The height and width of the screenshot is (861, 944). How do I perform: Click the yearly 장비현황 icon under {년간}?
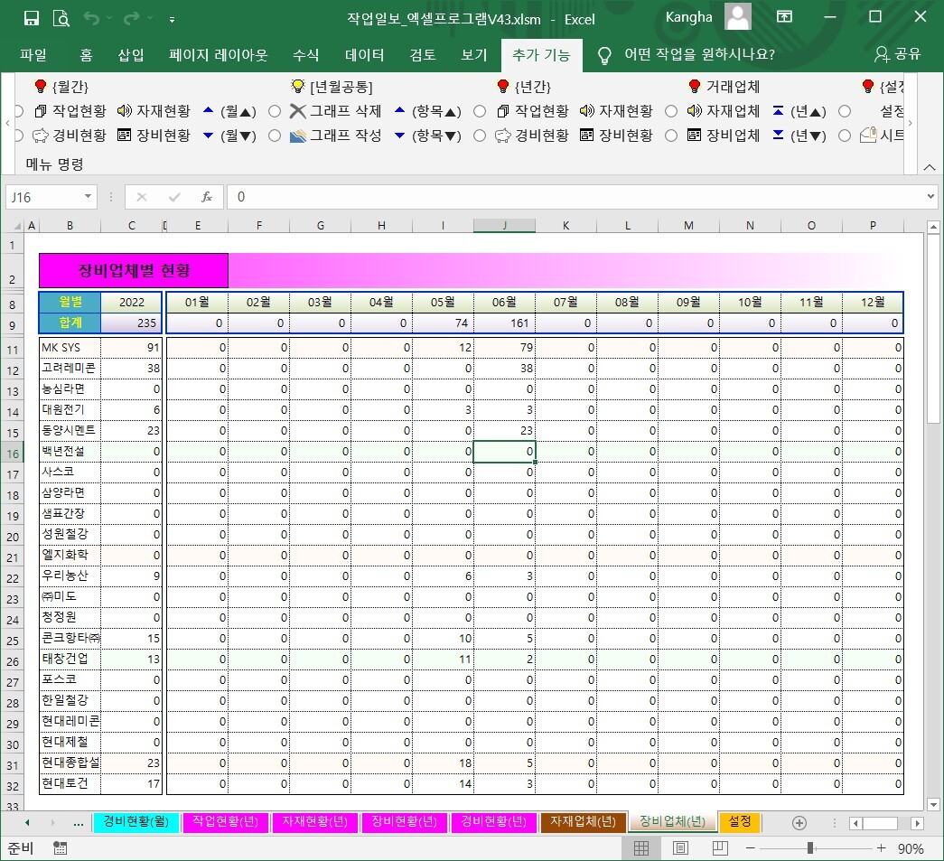pos(586,136)
